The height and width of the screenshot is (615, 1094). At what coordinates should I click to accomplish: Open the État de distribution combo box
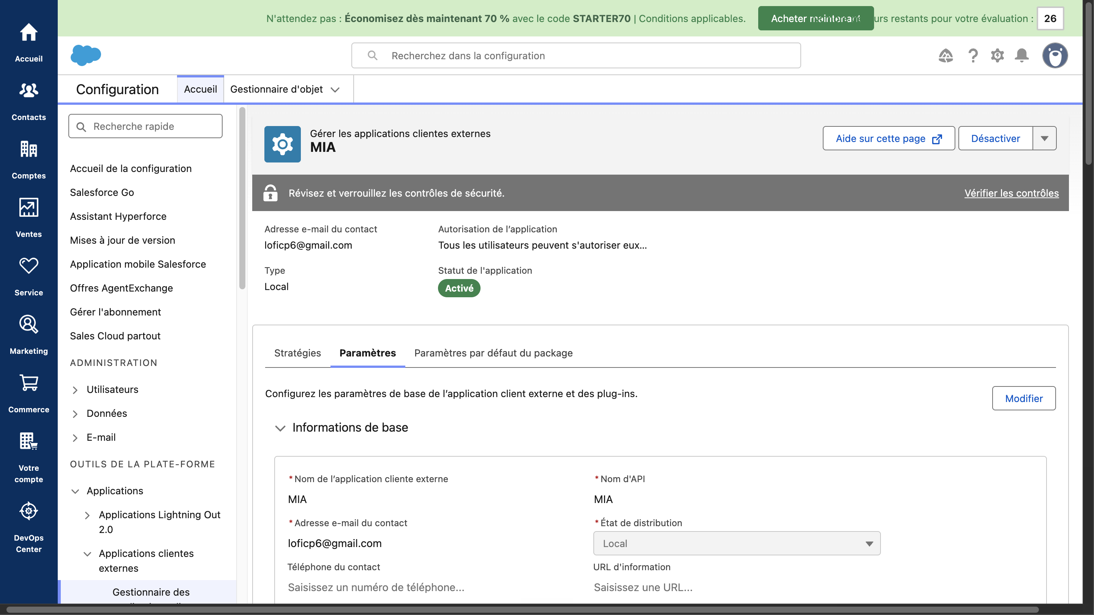coord(737,544)
